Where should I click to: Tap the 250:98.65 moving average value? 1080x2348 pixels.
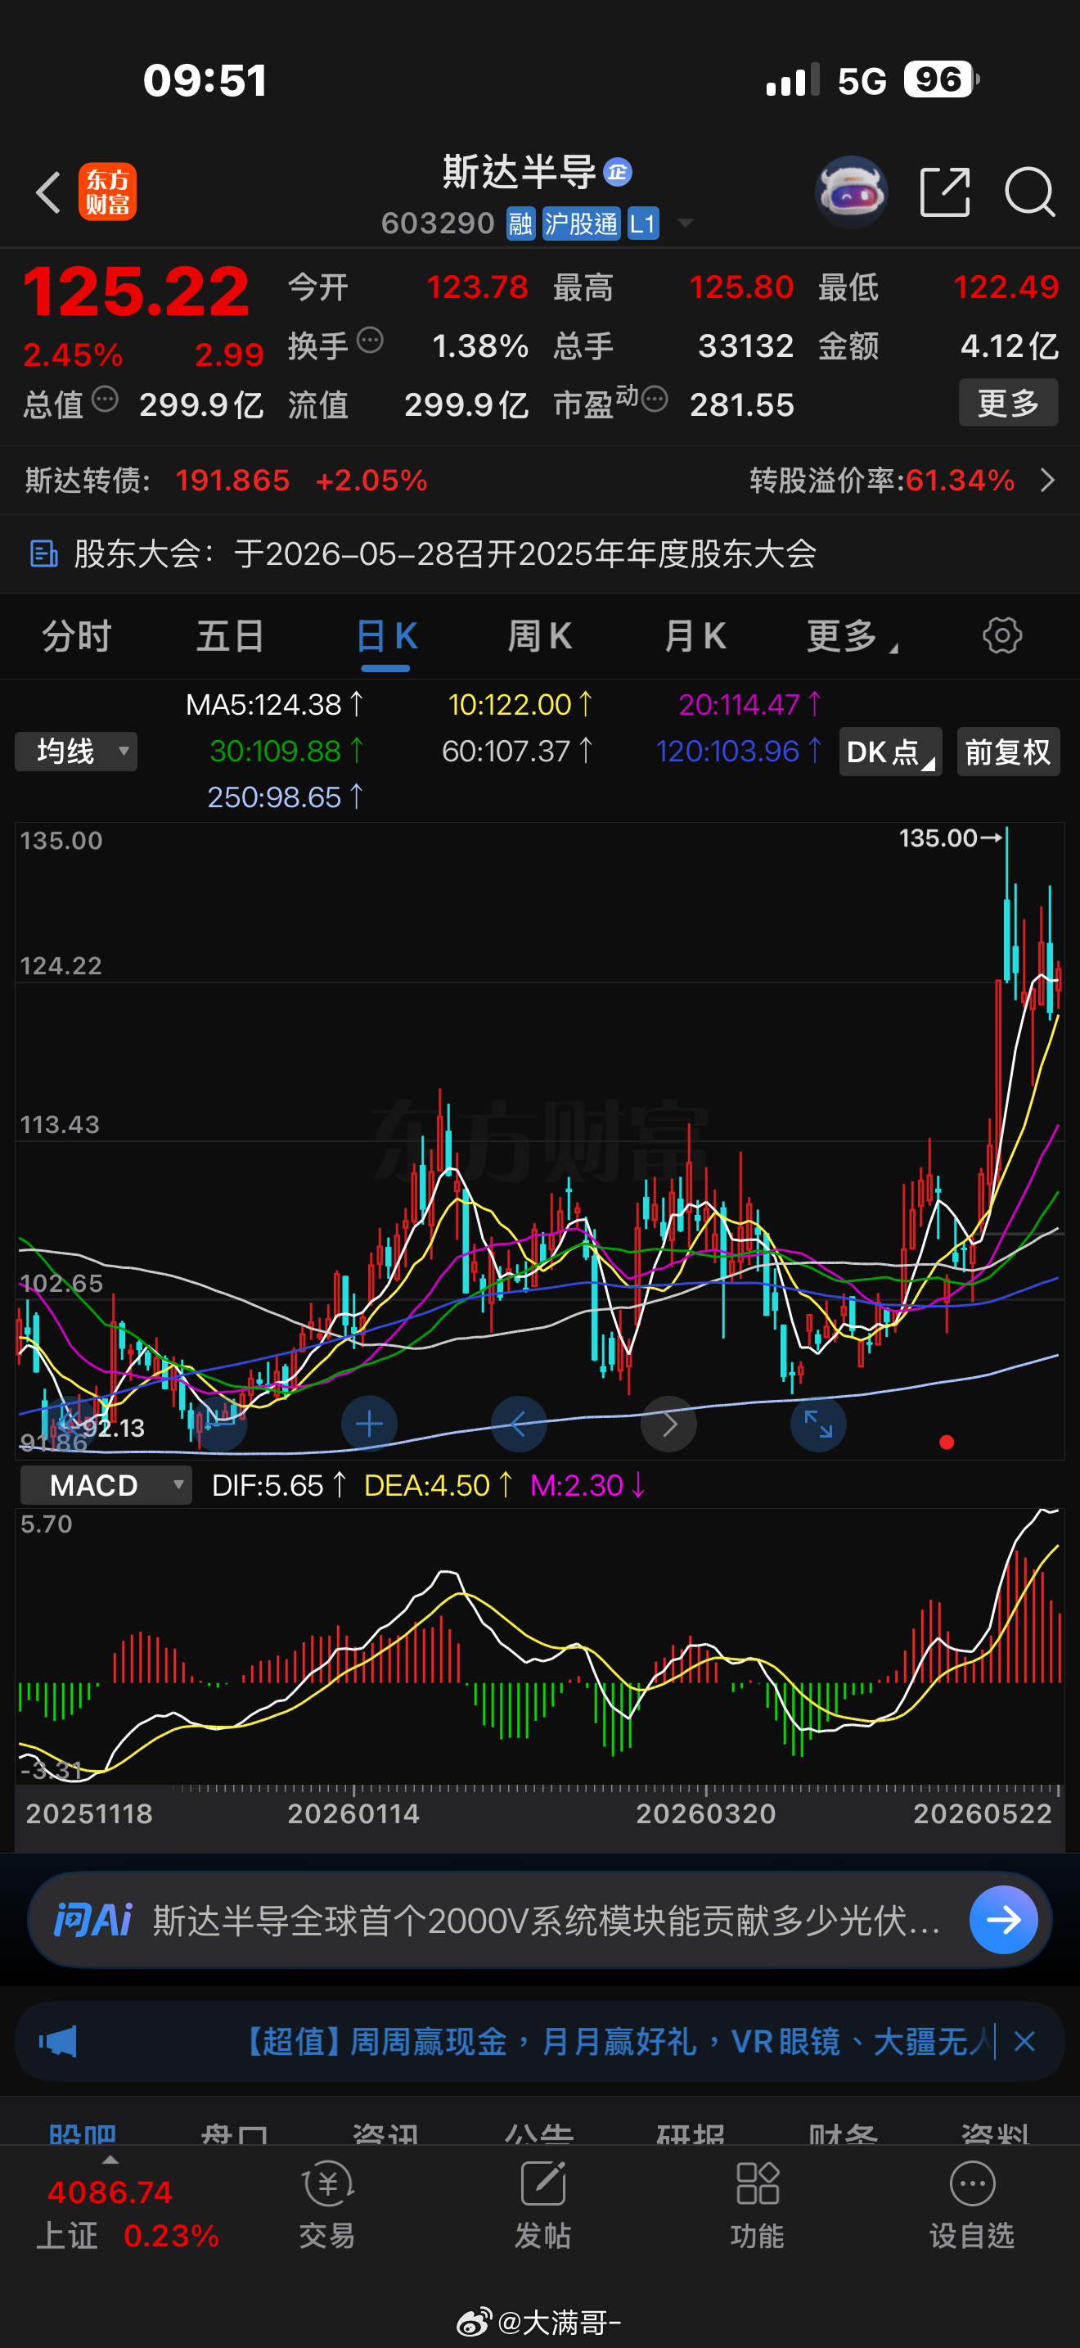tap(285, 797)
